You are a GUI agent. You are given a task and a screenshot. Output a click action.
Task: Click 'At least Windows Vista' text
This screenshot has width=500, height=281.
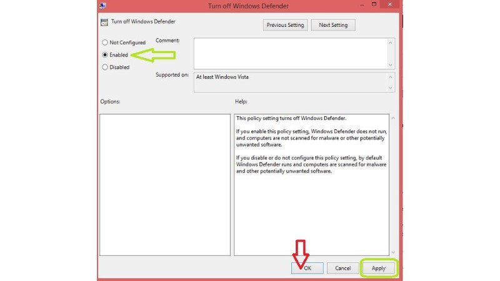222,77
